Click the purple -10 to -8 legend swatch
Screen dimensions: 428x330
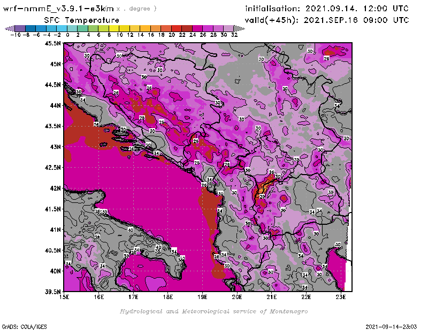[x=20, y=28]
